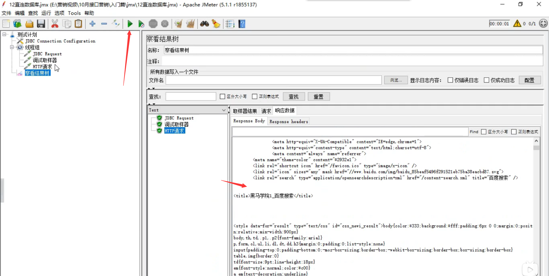Click the 配置 button
549x276 pixels.
[x=529, y=80]
